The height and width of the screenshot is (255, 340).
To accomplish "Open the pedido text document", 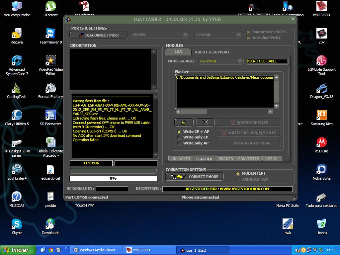I will 50,199.
